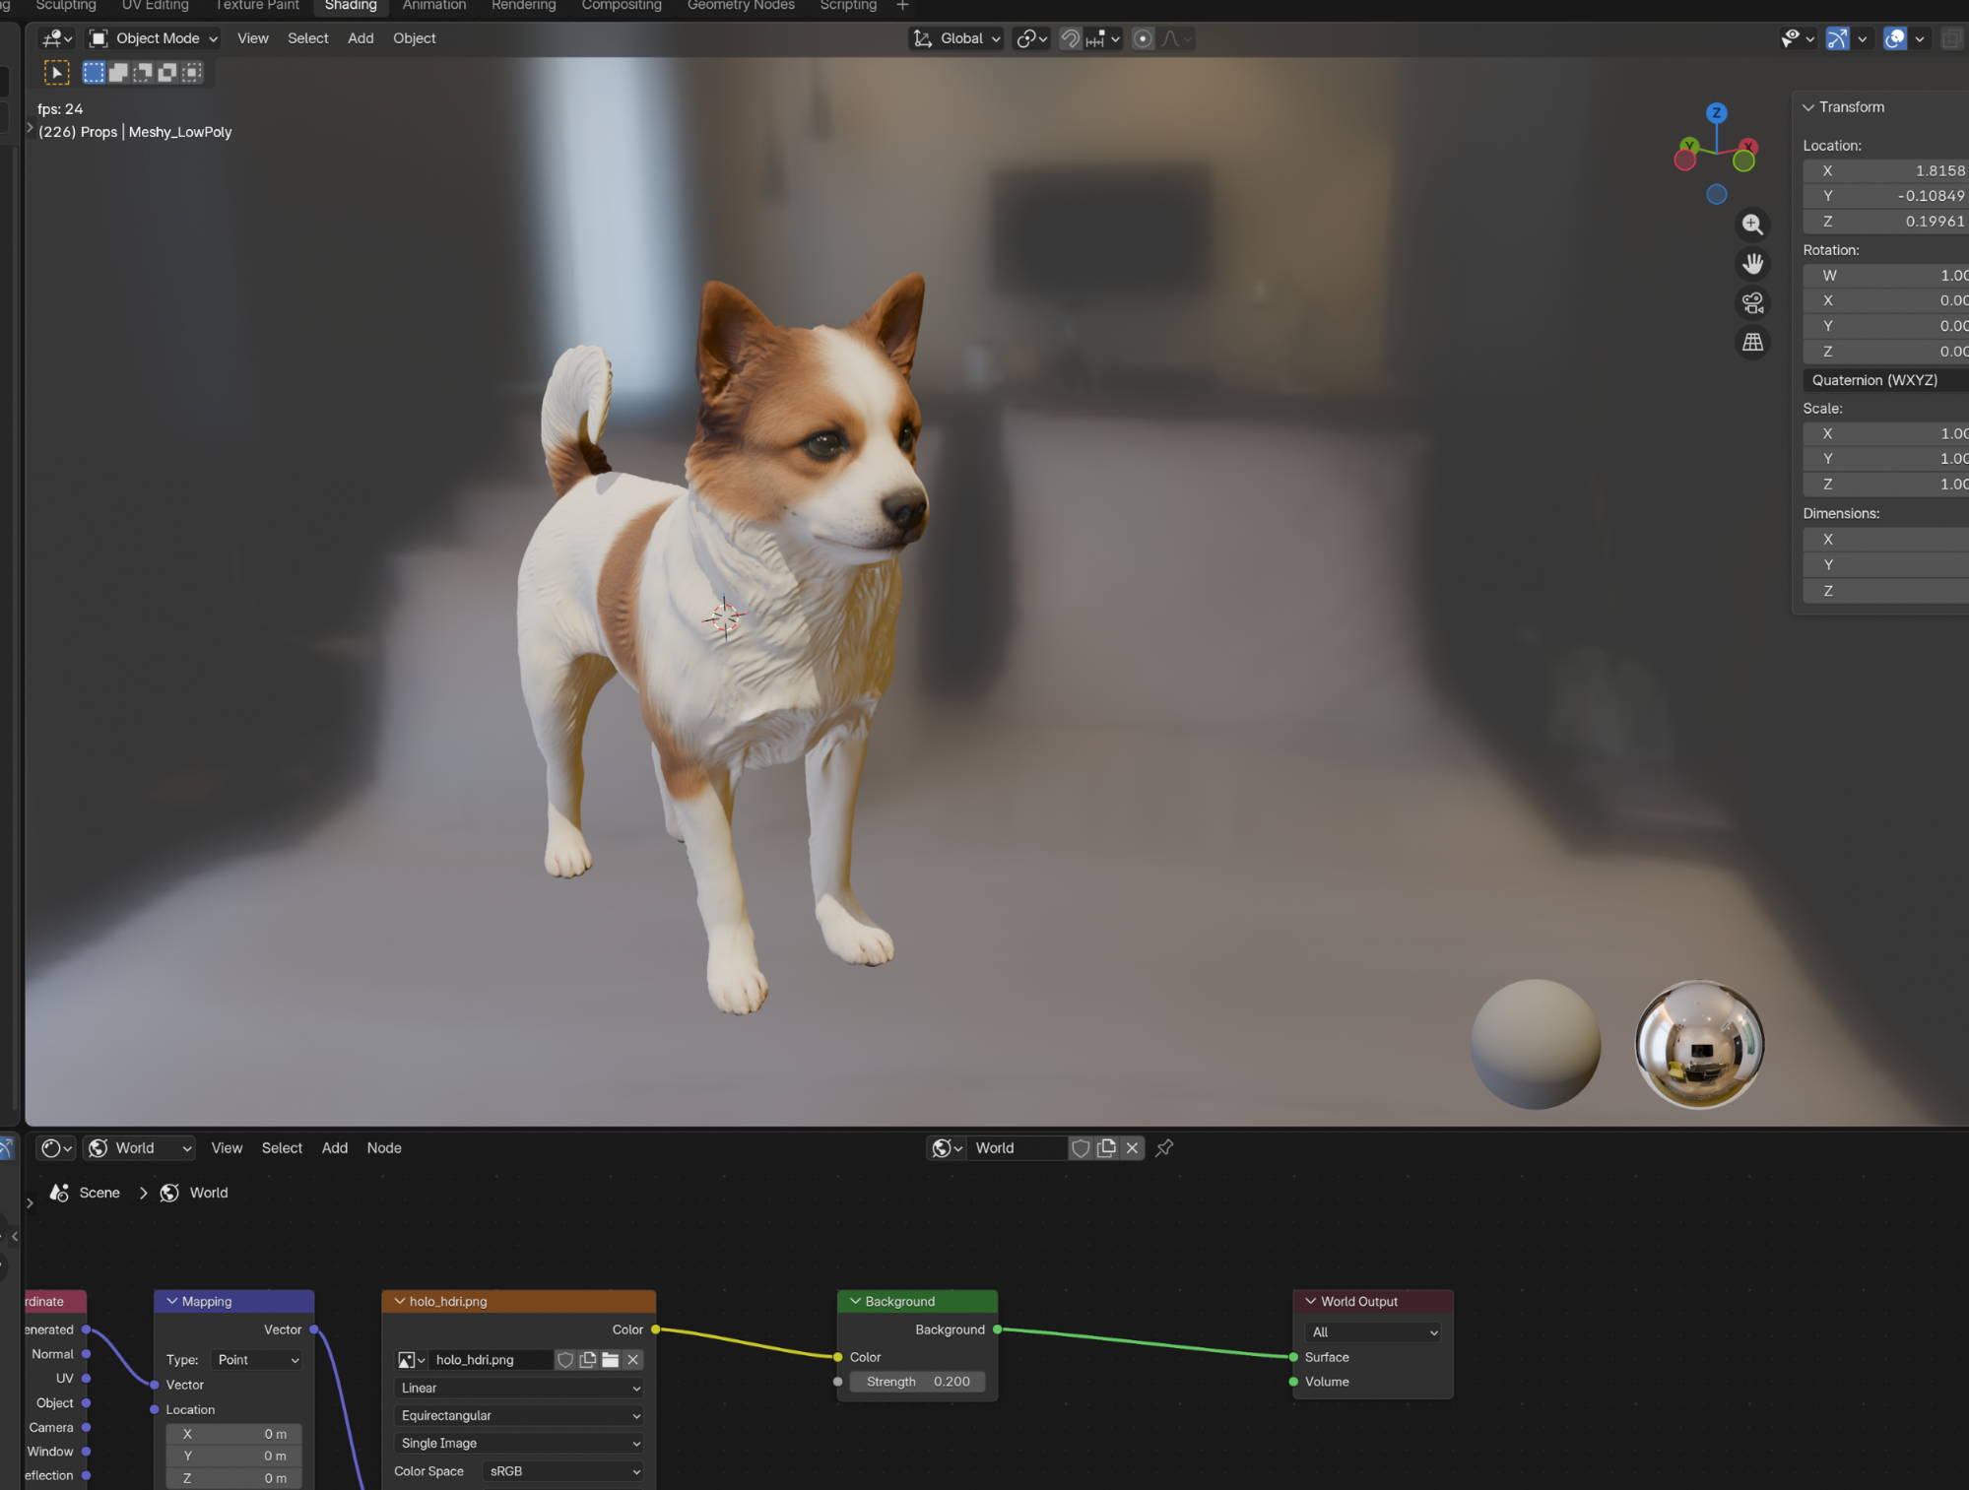Open Equirectangular projection dropdown
Image resolution: width=1969 pixels, height=1490 pixels.
519,1415
